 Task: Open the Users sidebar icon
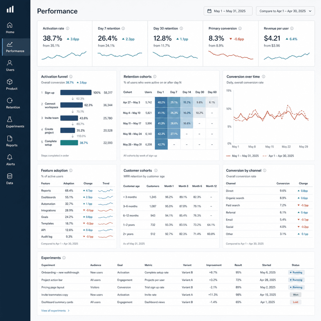tap(10, 63)
